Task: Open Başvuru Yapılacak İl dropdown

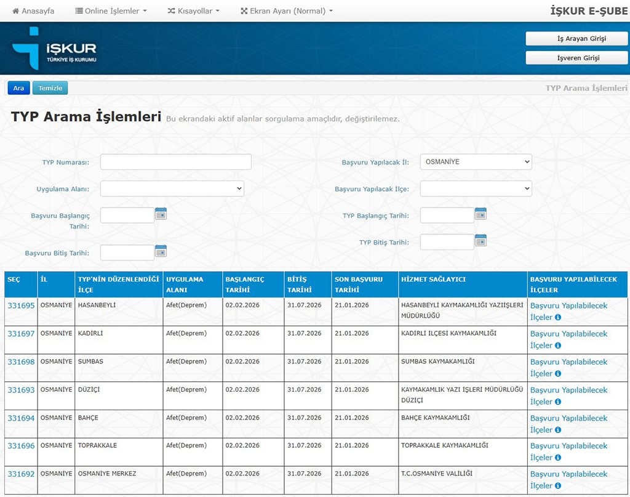Action: click(476, 162)
